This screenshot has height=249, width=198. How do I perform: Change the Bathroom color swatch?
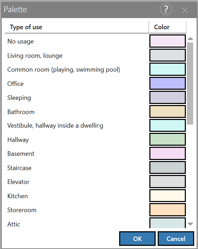click(167, 112)
